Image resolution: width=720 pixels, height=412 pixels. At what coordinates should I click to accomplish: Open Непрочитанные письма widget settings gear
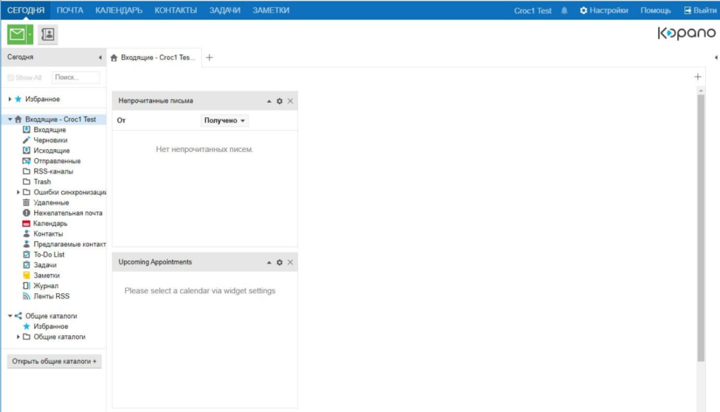point(279,101)
